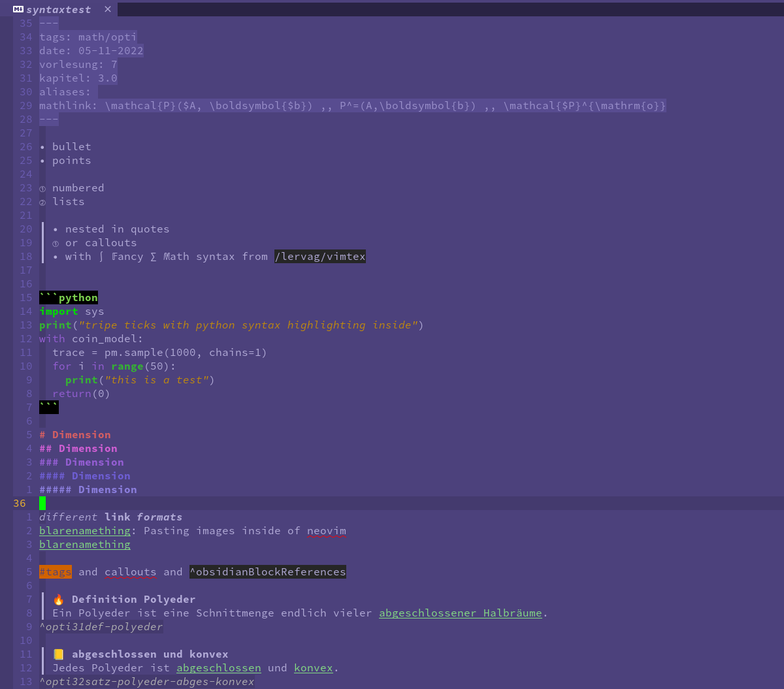The image size is (784, 689).
Task: Click the '#### Dimension' heading
Action: click(85, 475)
